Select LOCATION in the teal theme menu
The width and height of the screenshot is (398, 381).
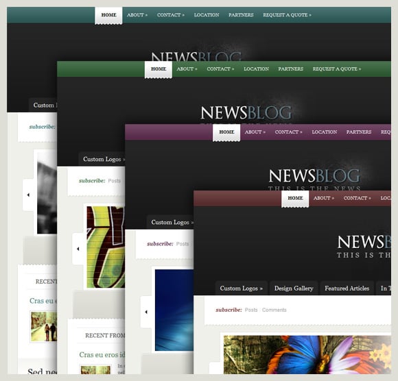[207, 15]
